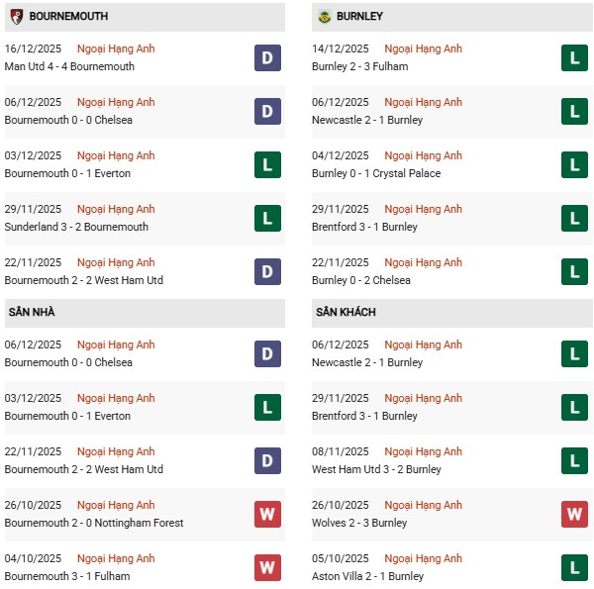Open the BURNLEY team header

(359, 17)
